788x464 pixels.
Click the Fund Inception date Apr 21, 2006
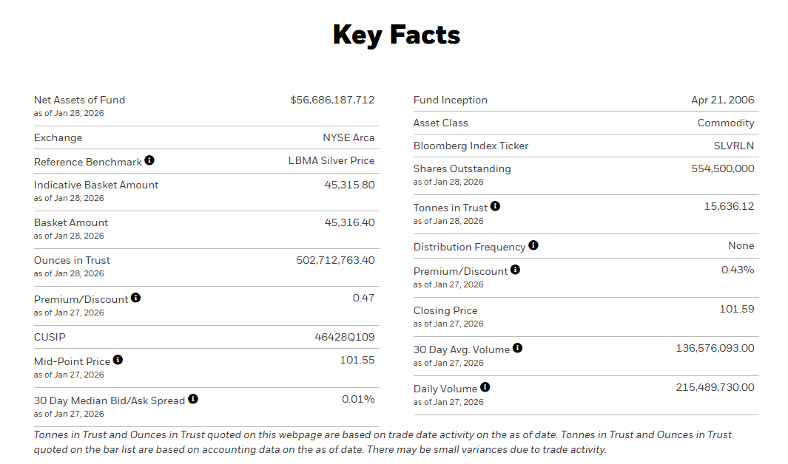(722, 100)
